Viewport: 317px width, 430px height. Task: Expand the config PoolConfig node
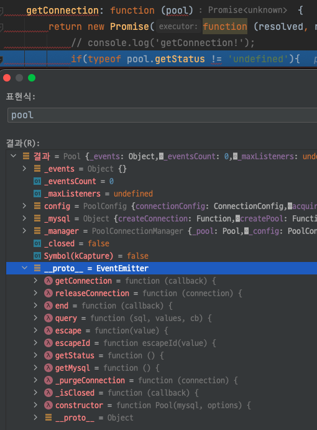coord(24,206)
